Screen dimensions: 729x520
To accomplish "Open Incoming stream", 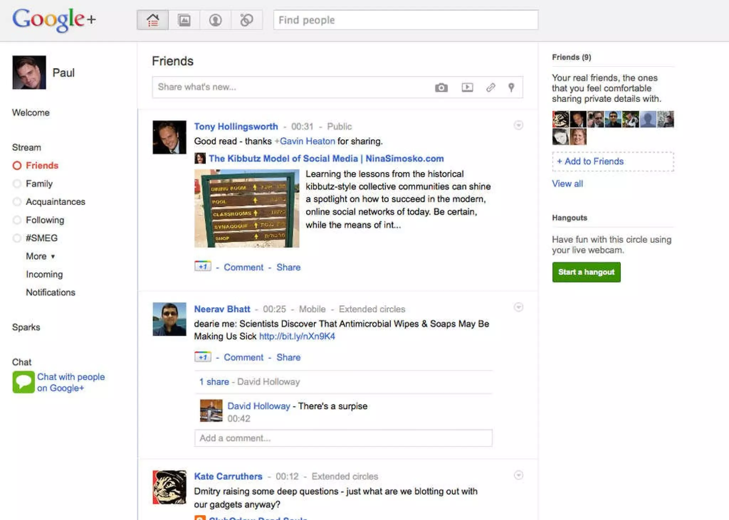I will (44, 274).
